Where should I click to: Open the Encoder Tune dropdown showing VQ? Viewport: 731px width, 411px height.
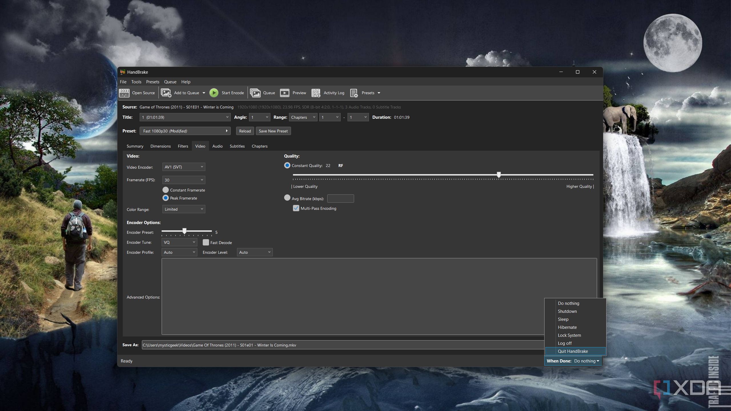point(179,242)
